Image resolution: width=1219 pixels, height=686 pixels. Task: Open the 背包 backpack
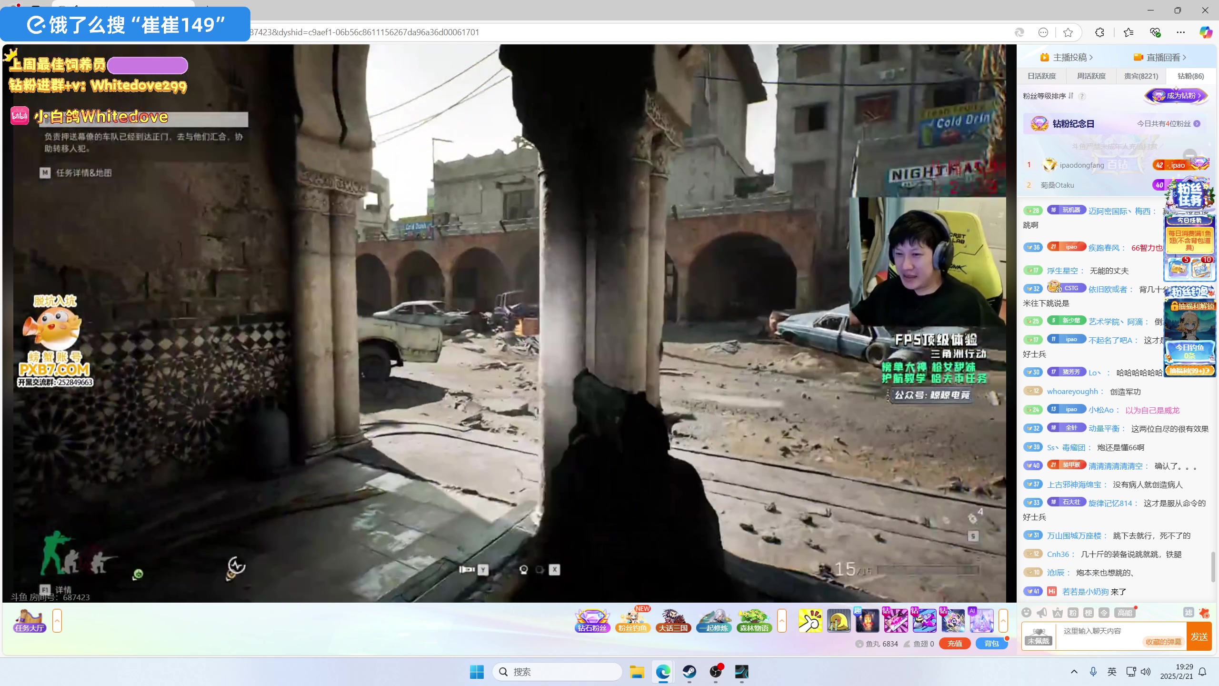(991, 644)
